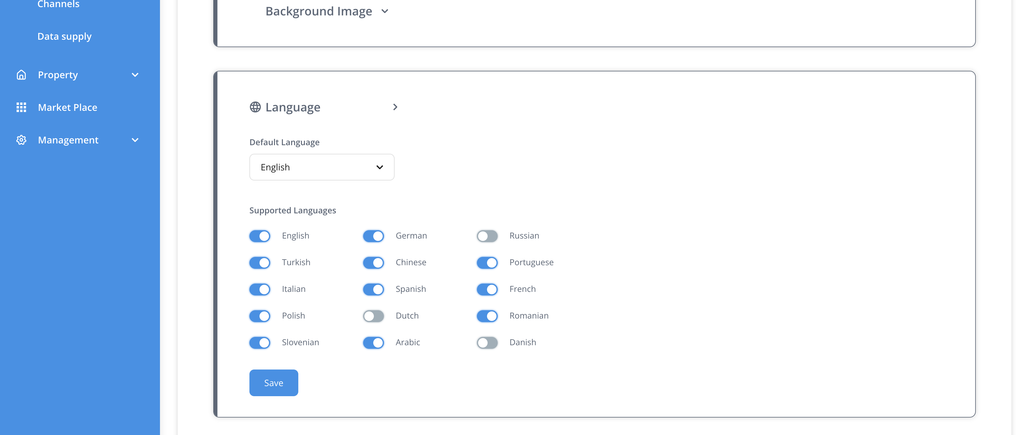1022x435 pixels.
Task: Open the Default Language dropdown
Action: (x=321, y=167)
